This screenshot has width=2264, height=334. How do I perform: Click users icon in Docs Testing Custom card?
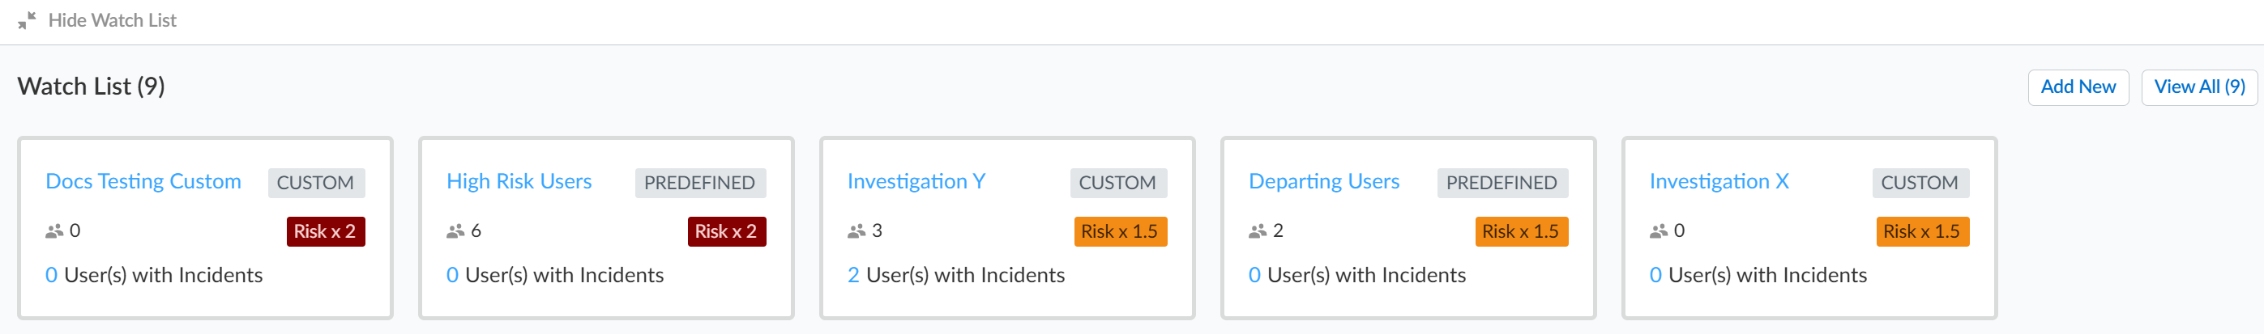pyautogui.click(x=54, y=231)
